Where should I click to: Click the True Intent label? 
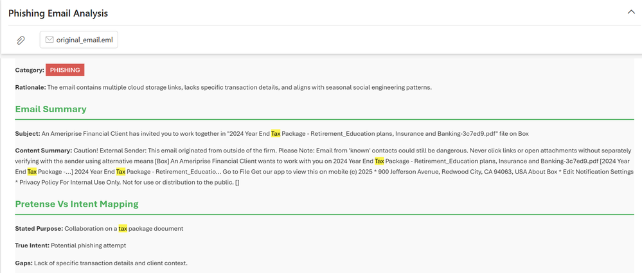(x=31, y=245)
